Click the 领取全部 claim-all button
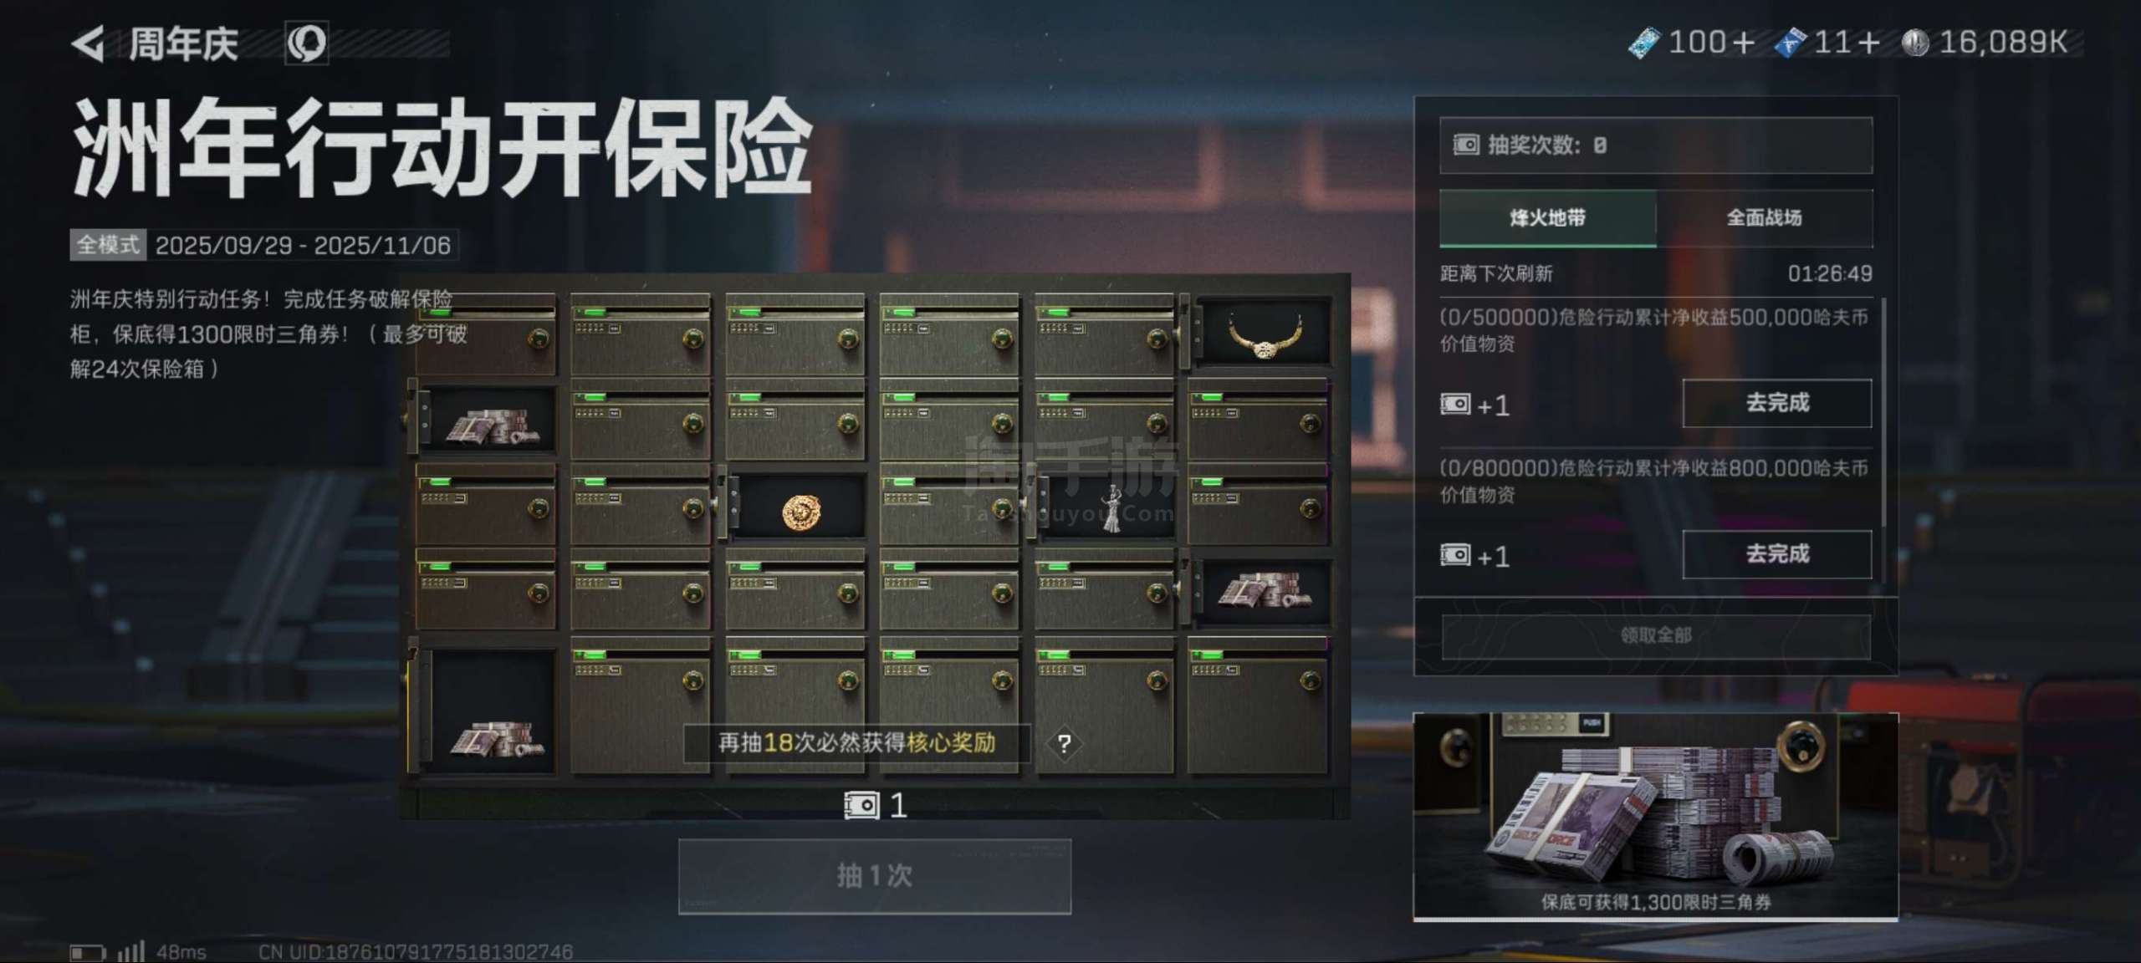The height and width of the screenshot is (963, 2141). pos(1656,636)
